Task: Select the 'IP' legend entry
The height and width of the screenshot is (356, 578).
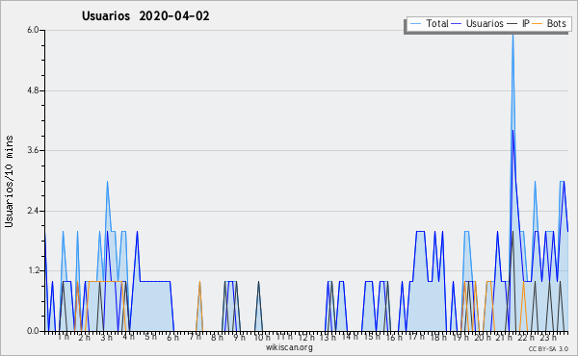Action: pyautogui.click(x=518, y=23)
